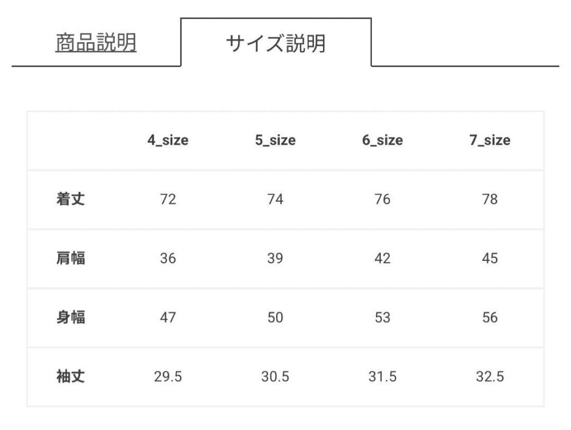Click the 袖丈 value 30.5 for 5_size
Screen dimensions: 571x430
click(x=275, y=377)
